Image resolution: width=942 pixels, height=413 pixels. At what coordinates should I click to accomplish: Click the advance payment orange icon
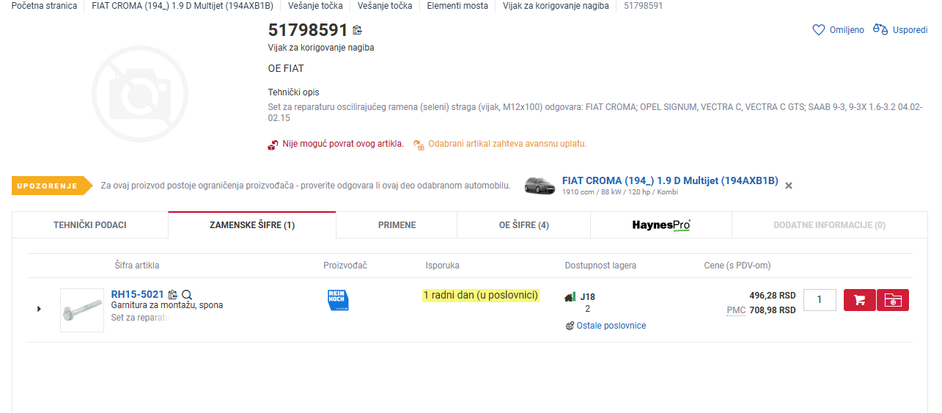(419, 145)
